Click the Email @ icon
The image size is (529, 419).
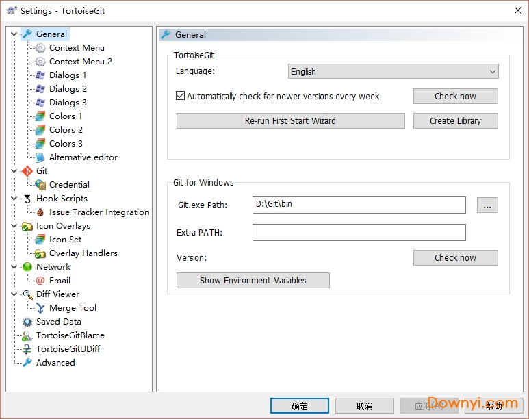[40, 281]
